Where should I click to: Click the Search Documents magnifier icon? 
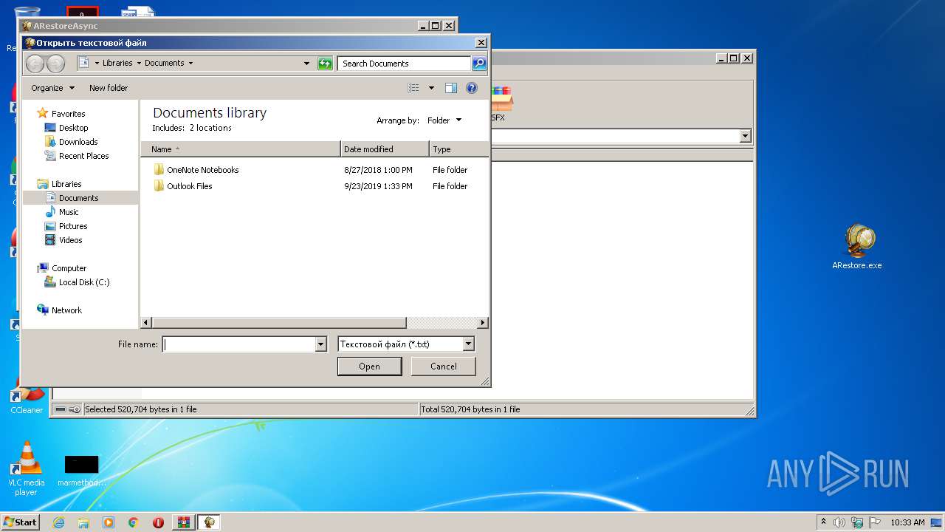pyautogui.click(x=479, y=64)
